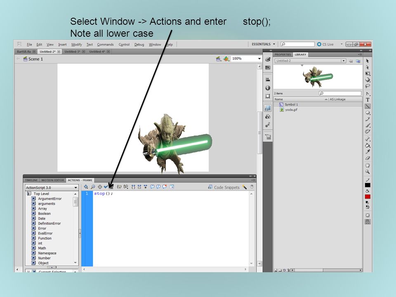396x297 pixels.
Task: Select the Lasso tool
Action: tap(368, 86)
